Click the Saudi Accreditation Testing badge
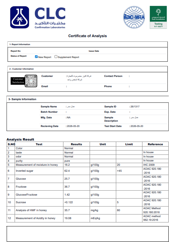Image resolution: width=169 pixels, height=242 pixels. [x=158, y=17]
